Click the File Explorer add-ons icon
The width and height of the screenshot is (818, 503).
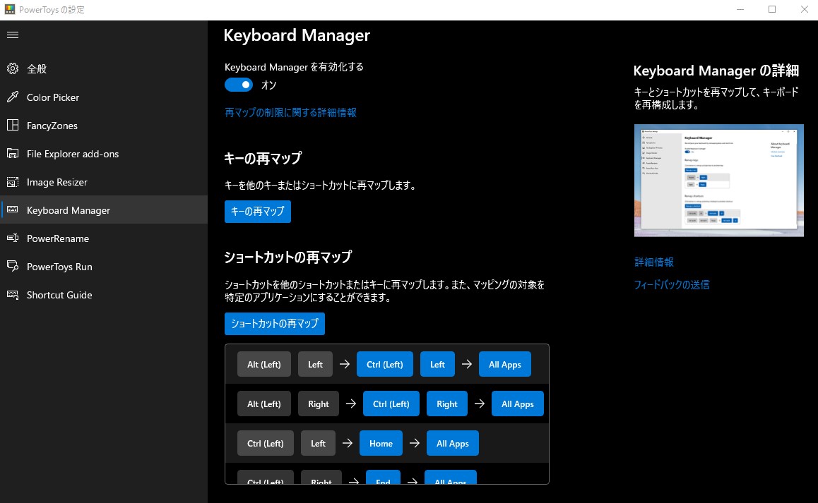pos(13,154)
